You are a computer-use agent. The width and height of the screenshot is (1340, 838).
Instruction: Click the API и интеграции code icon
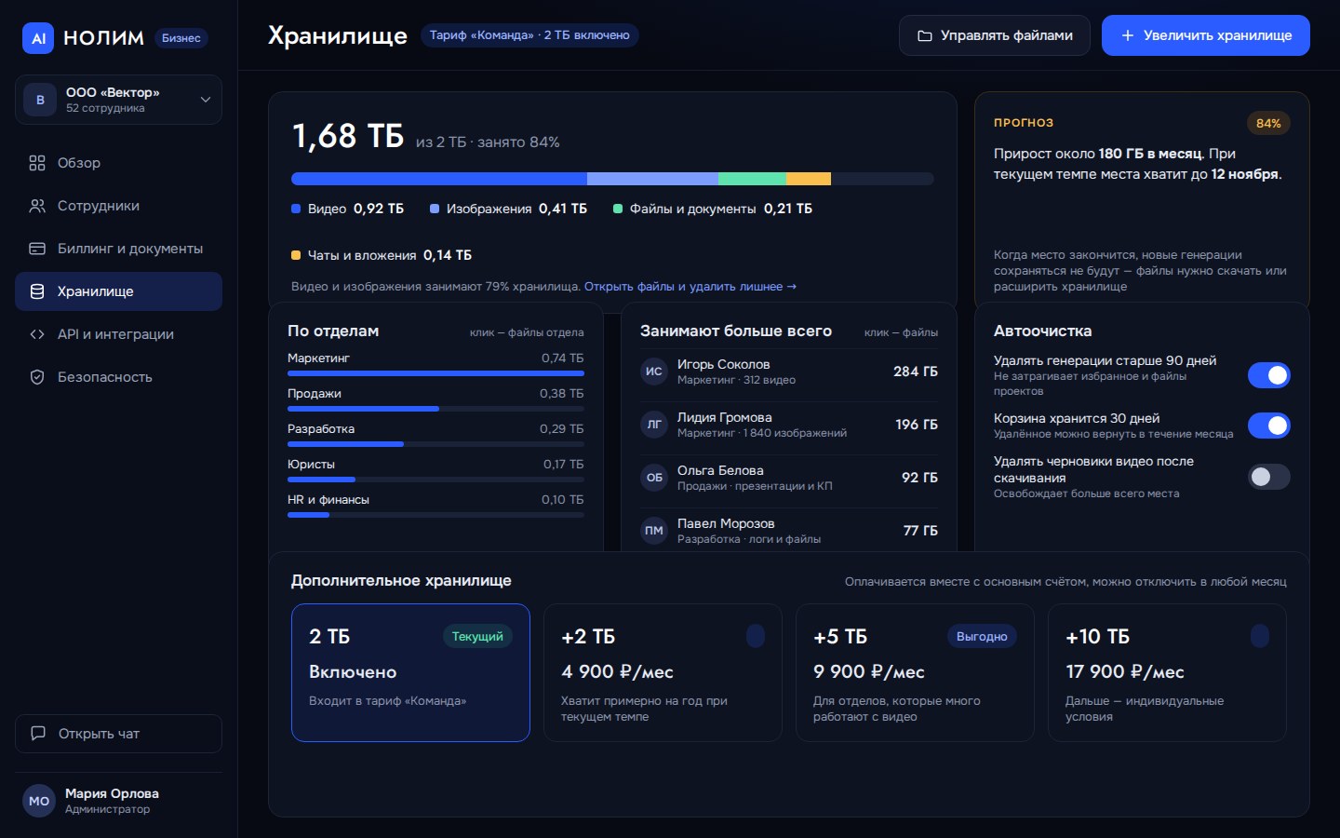[37, 334]
